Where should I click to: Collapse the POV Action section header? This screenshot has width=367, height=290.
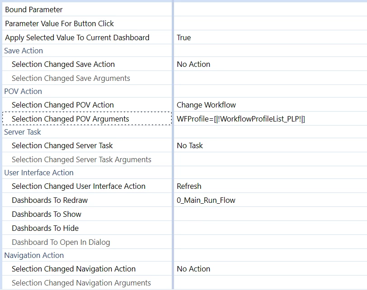[23, 91]
